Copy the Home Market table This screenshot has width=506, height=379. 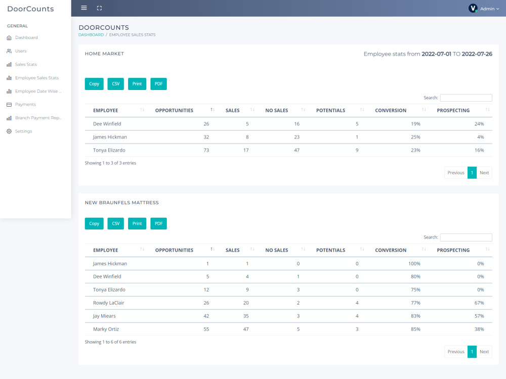click(x=94, y=84)
